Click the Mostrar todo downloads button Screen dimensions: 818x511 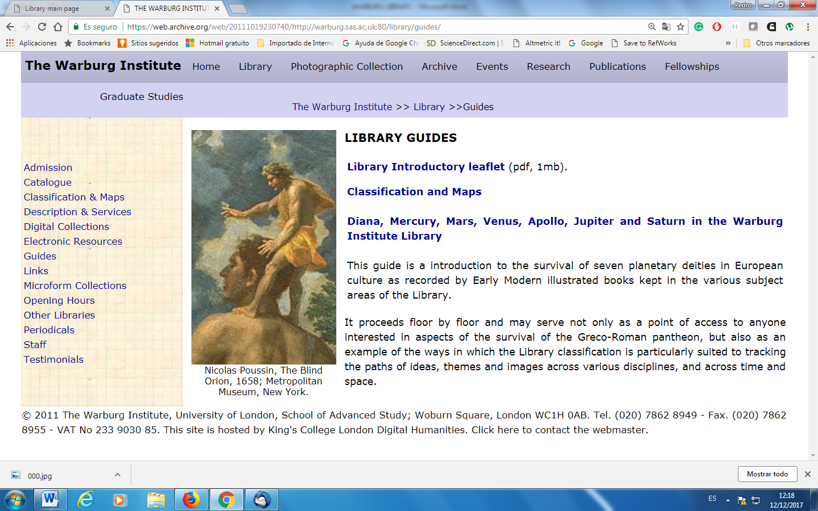[x=767, y=474]
